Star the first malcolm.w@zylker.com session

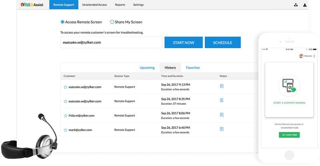(x=66, y=87)
